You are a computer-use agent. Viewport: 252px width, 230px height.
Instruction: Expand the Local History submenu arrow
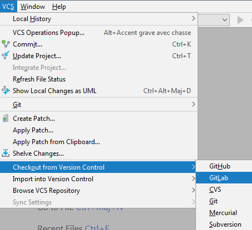coord(193,18)
